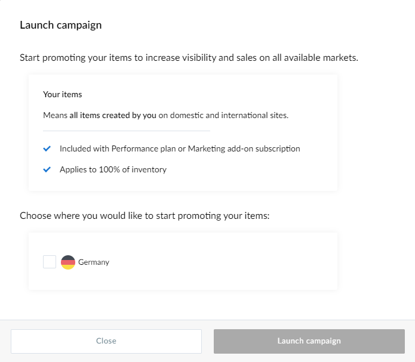Click the 'Marketing add-on subscription' phrase

[244, 149]
